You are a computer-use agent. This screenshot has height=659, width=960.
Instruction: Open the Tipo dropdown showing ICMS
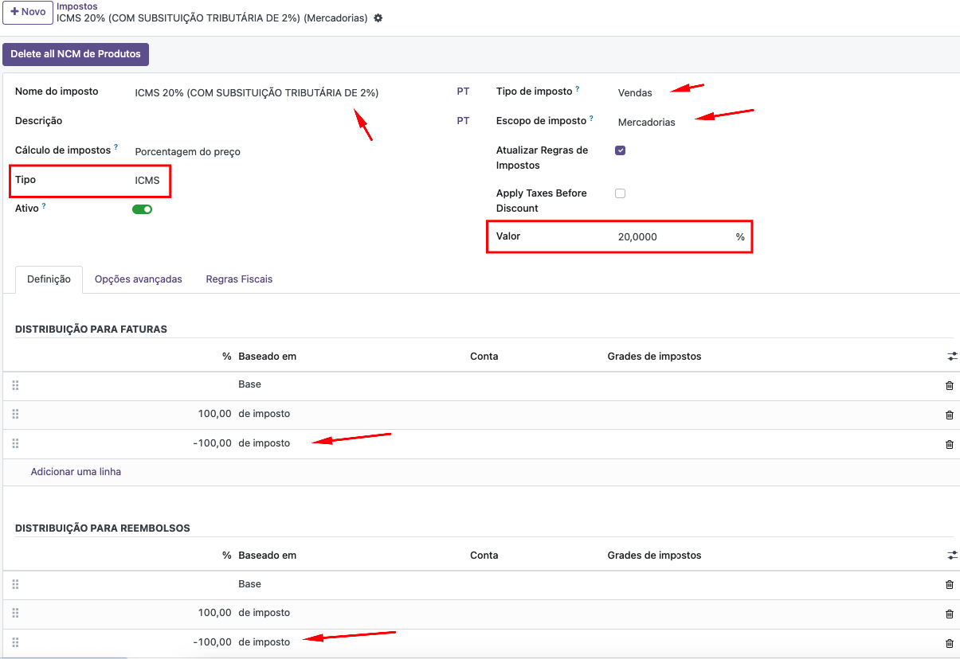tap(147, 181)
